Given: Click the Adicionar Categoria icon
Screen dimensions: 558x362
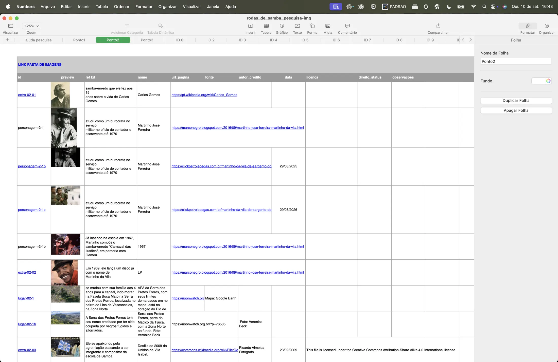Looking at the screenshot, I should click(x=127, y=26).
